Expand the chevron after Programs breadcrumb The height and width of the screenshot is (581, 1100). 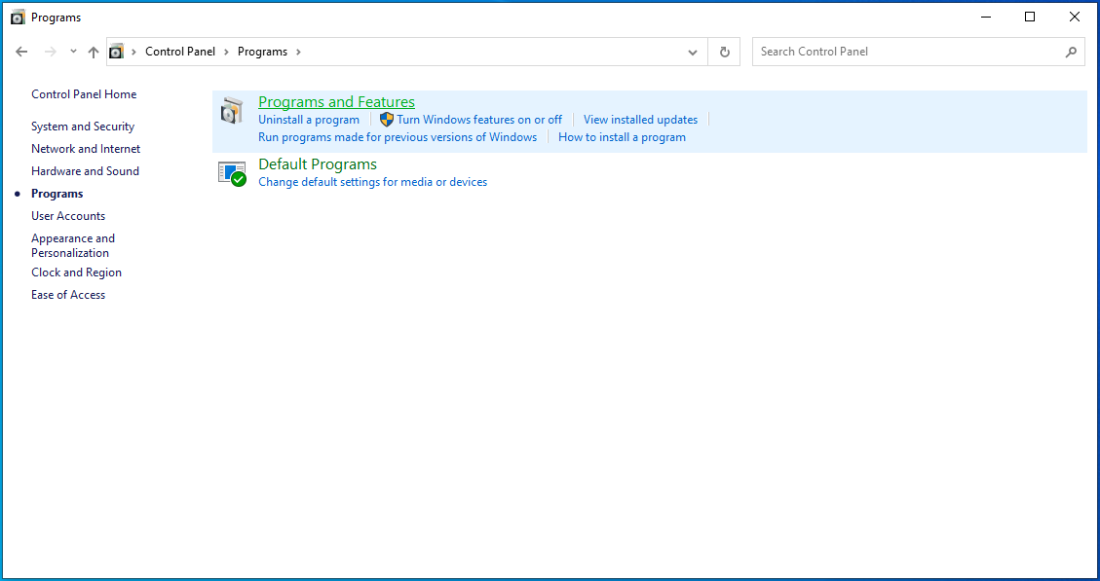tap(298, 53)
